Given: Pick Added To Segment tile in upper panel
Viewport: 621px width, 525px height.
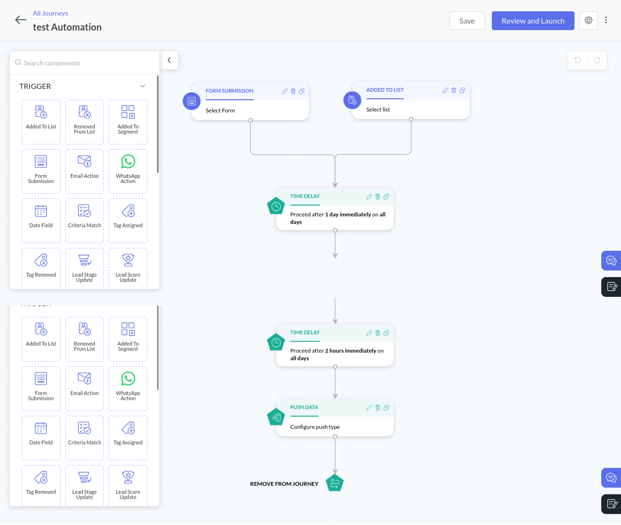Looking at the screenshot, I should pyautogui.click(x=128, y=122).
